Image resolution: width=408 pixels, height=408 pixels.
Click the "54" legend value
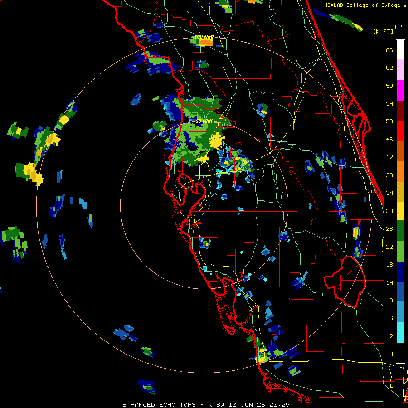pyautogui.click(x=389, y=103)
